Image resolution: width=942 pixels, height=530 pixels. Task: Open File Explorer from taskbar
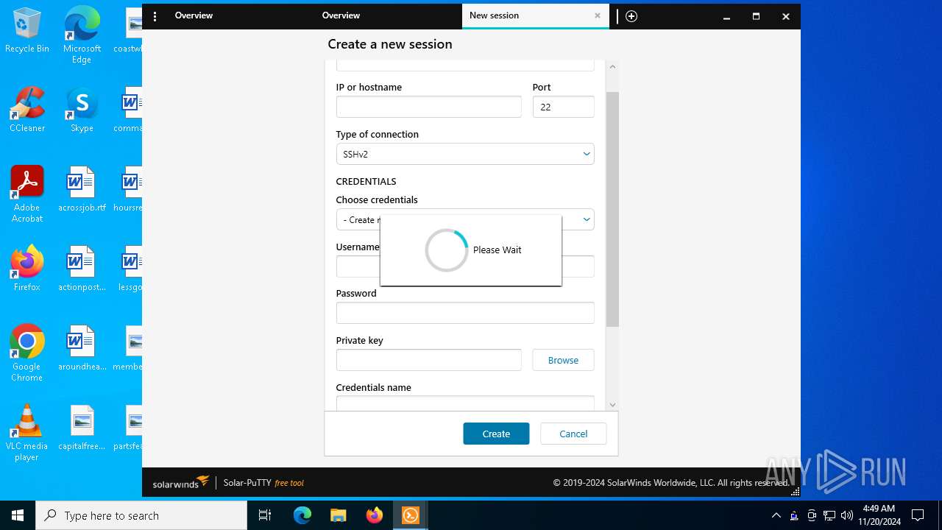click(338, 515)
